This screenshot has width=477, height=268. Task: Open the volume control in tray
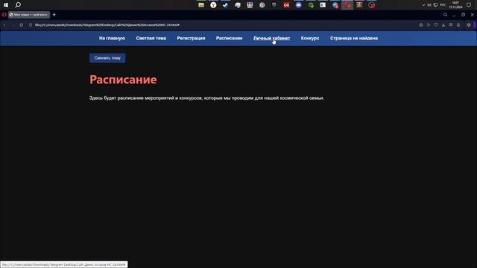429,5
